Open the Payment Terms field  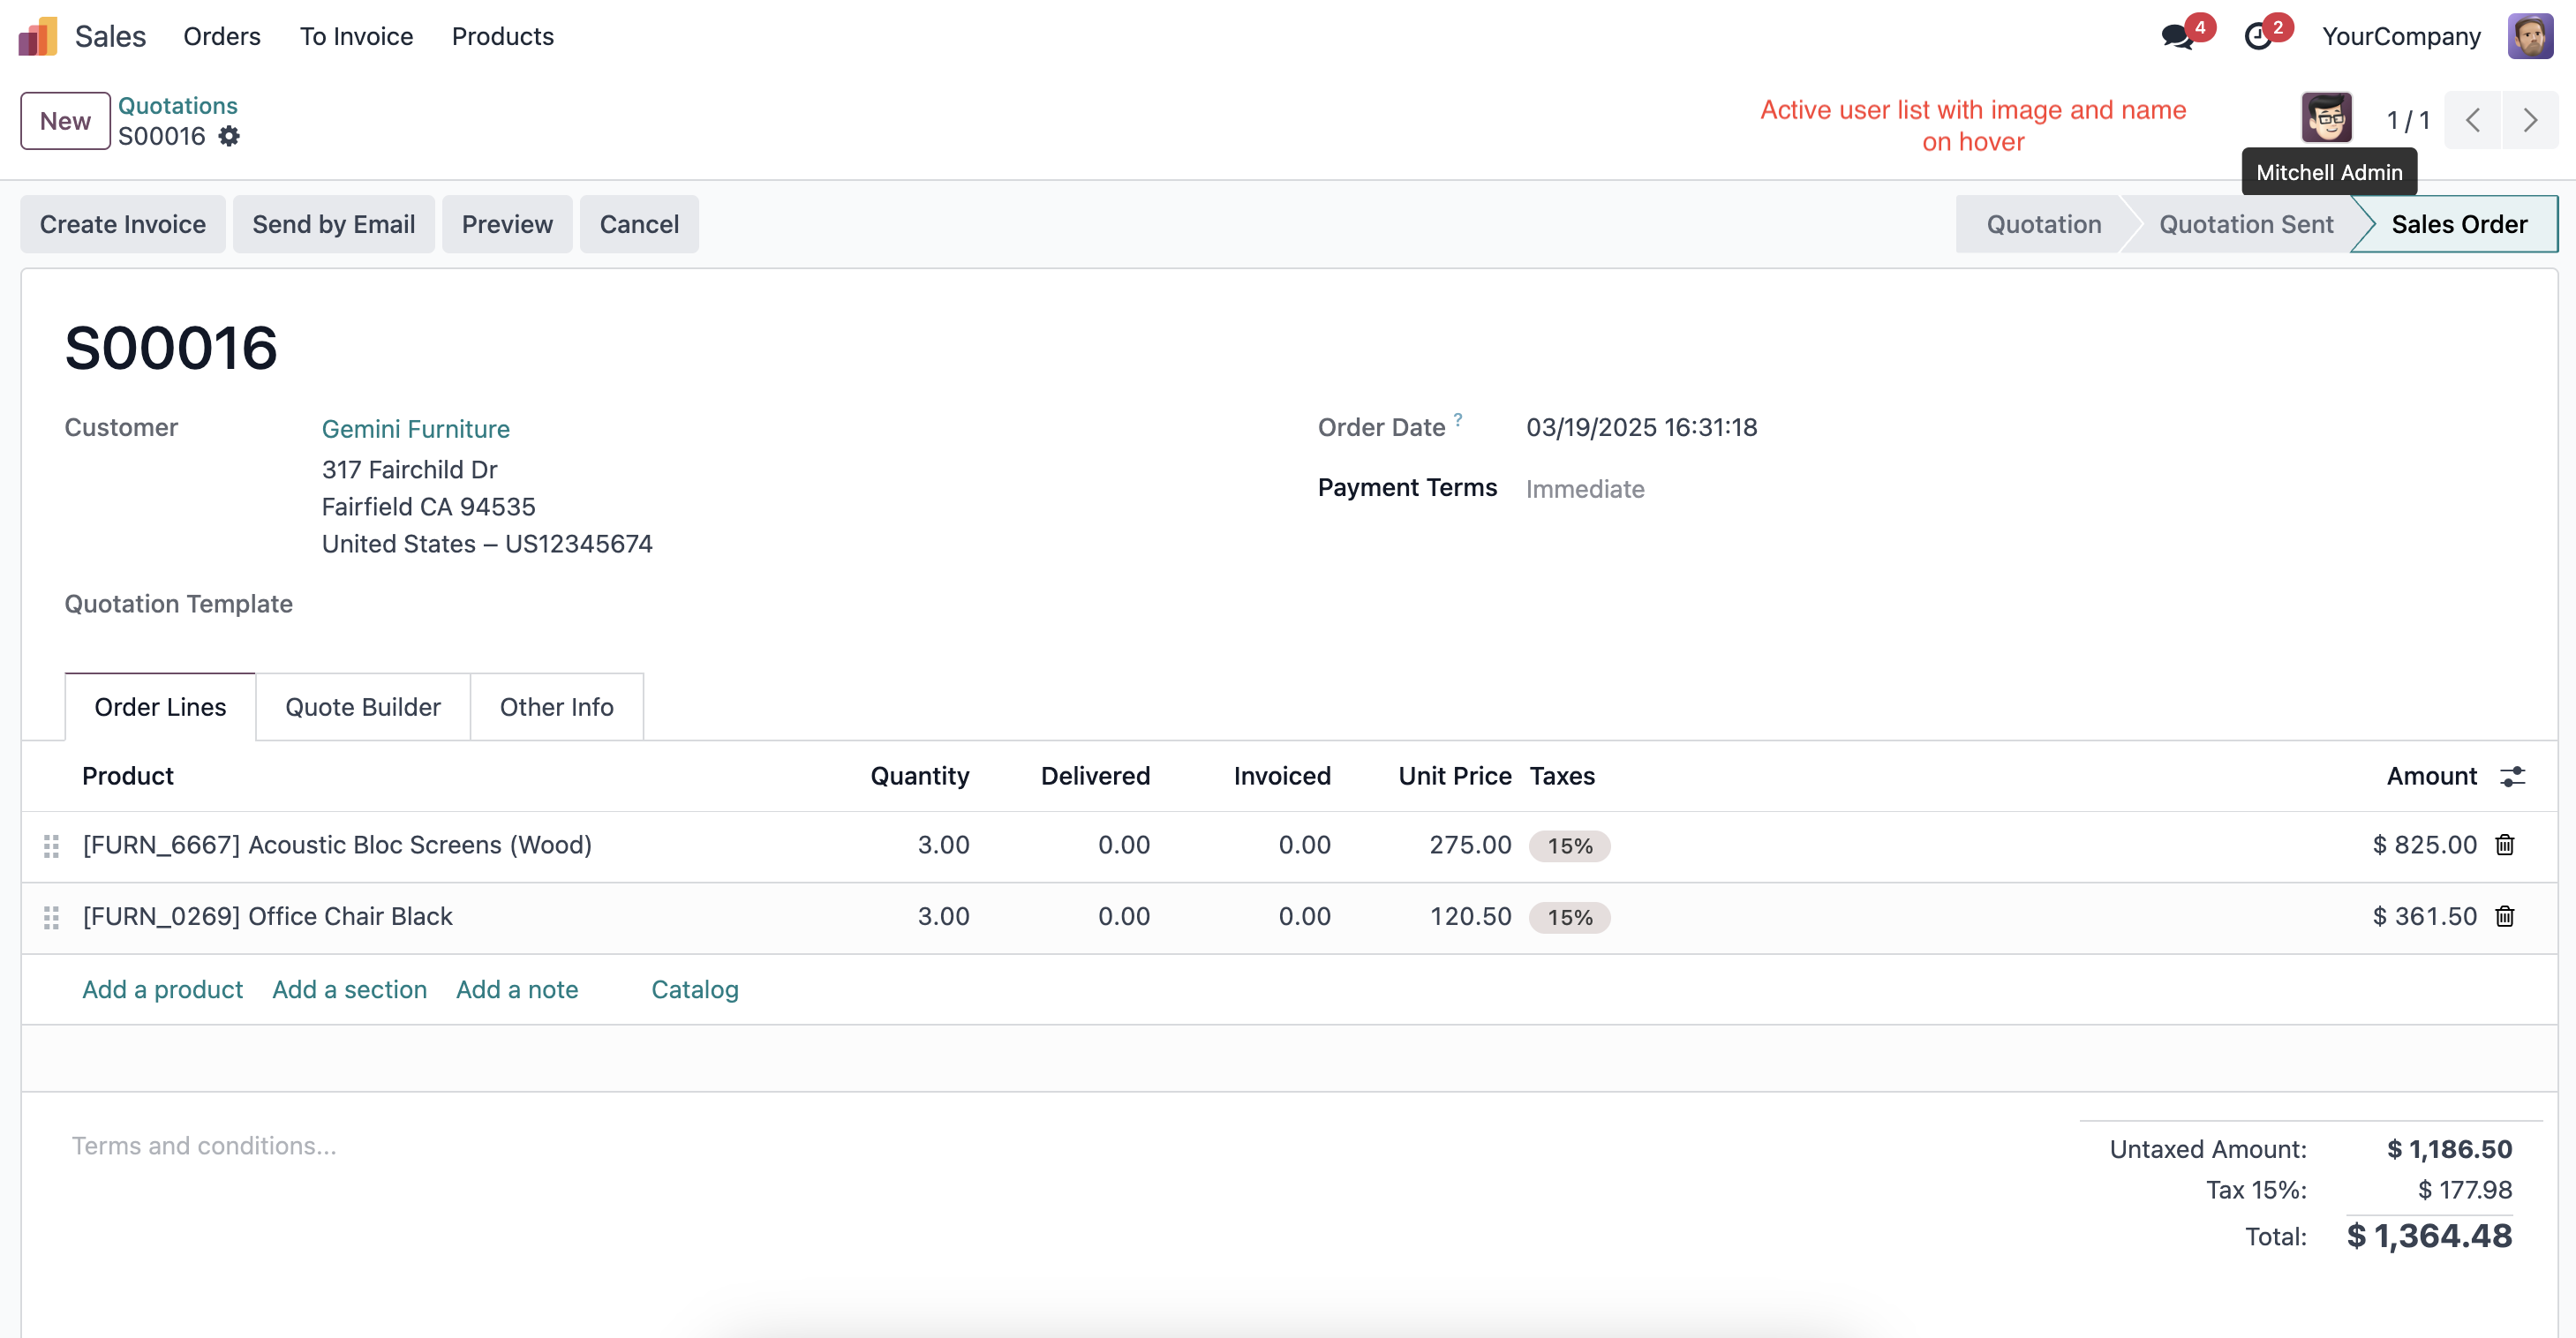(x=1585, y=489)
